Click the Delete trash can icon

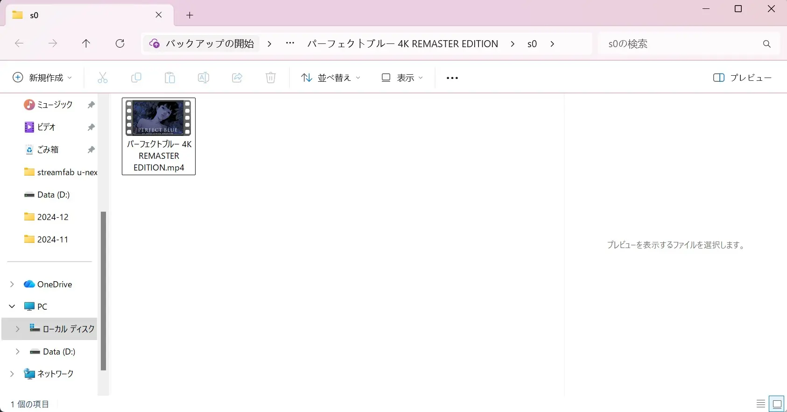pos(271,78)
